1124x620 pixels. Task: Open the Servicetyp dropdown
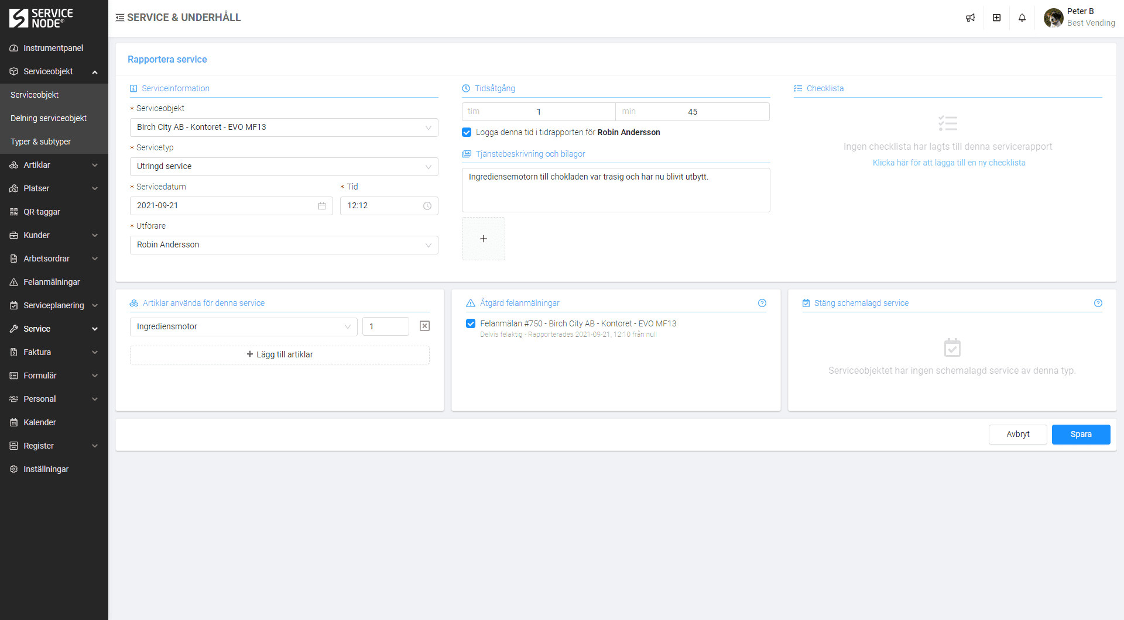pos(283,167)
